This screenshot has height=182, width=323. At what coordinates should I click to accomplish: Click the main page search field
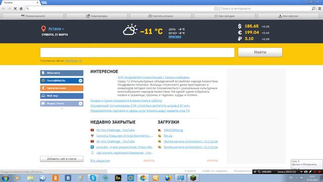coord(137,53)
